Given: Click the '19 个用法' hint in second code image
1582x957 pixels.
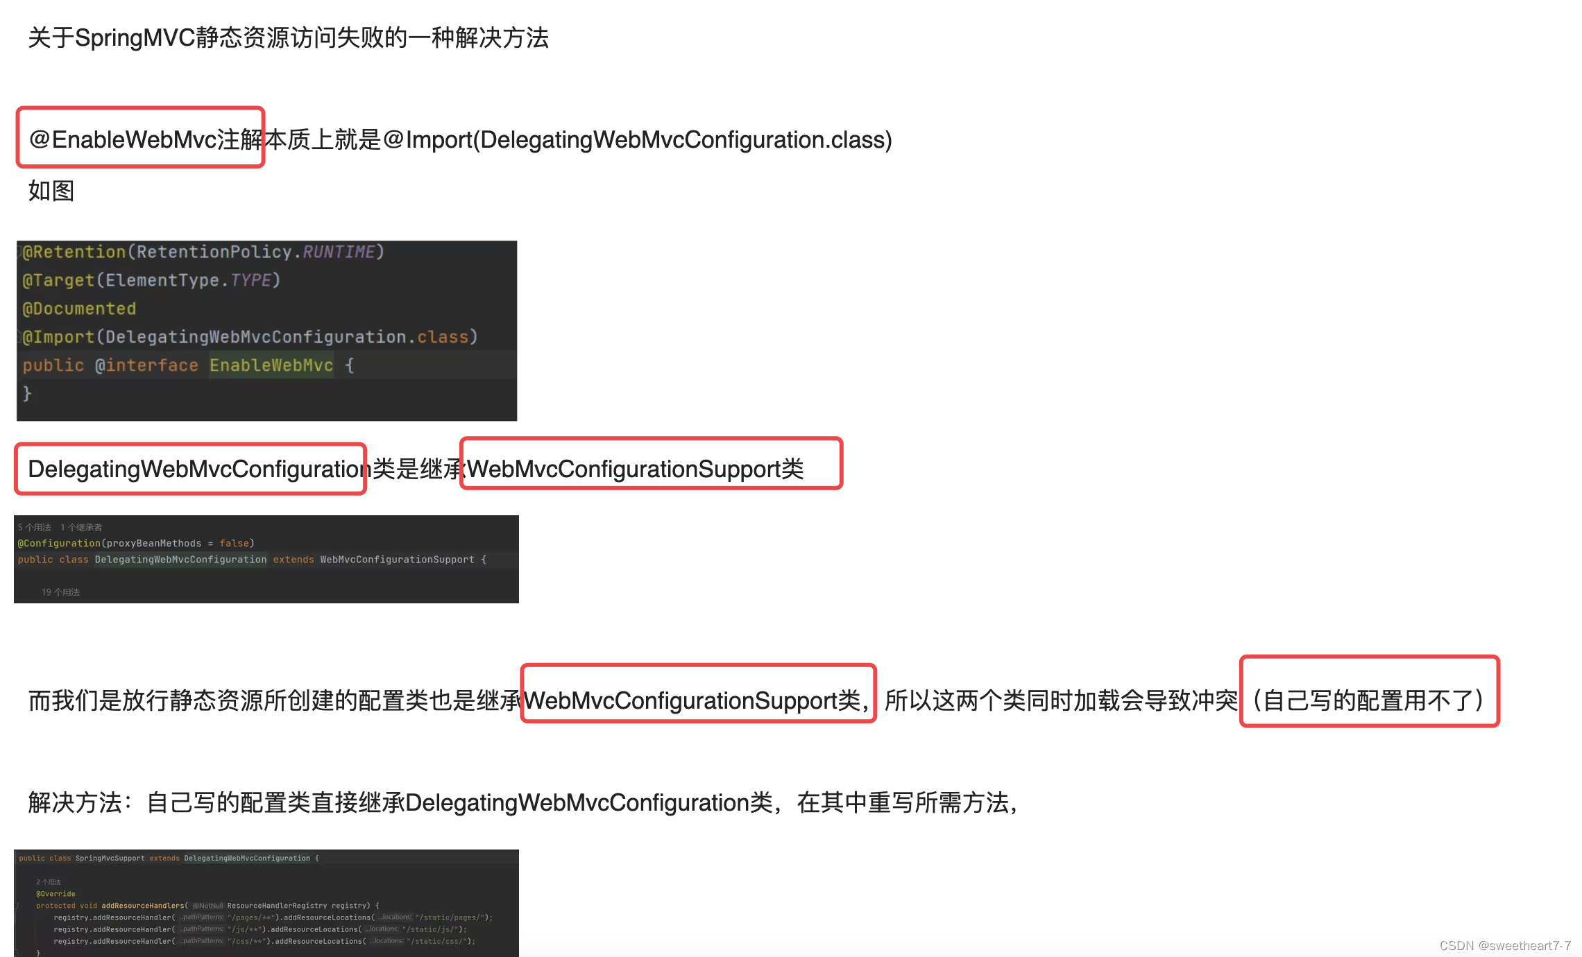Looking at the screenshot, I should pos(60,592).
